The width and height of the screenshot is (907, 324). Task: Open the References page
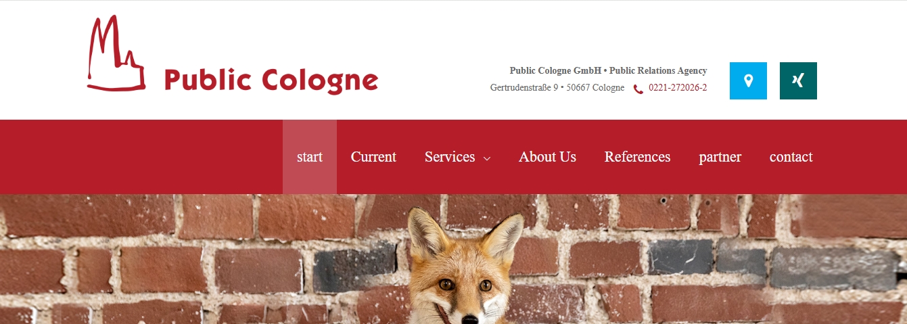pos(637,157)
